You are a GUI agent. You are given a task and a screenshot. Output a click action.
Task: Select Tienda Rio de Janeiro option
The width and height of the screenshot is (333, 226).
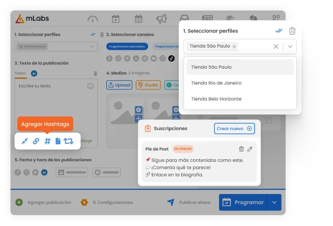pos(216,83)
